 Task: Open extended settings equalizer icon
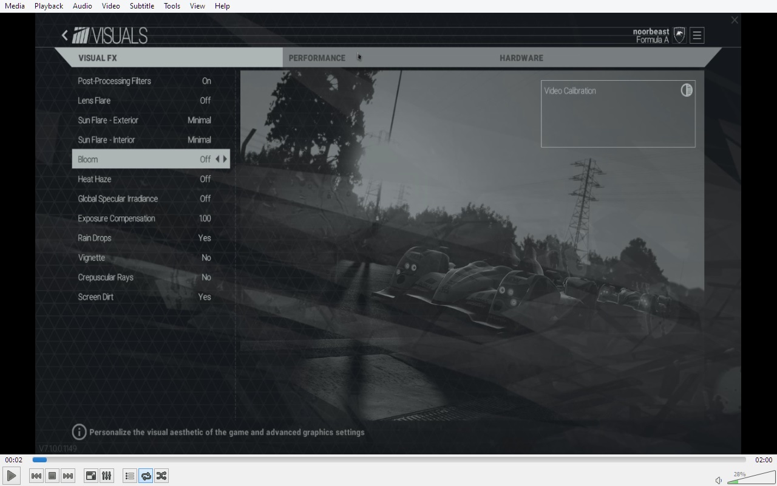pos(106,476)
